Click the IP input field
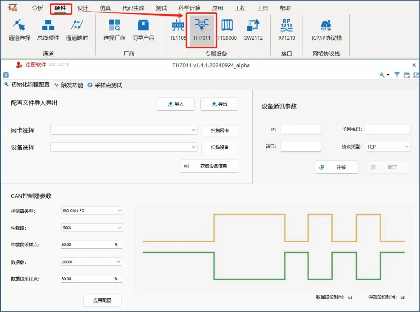This screenshot has height=312, width=420. (x=301, y=129)
